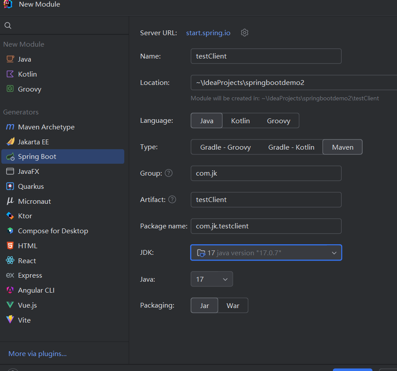
Task: Click the Jakarta EE sail icon
Action: (10, 142)
